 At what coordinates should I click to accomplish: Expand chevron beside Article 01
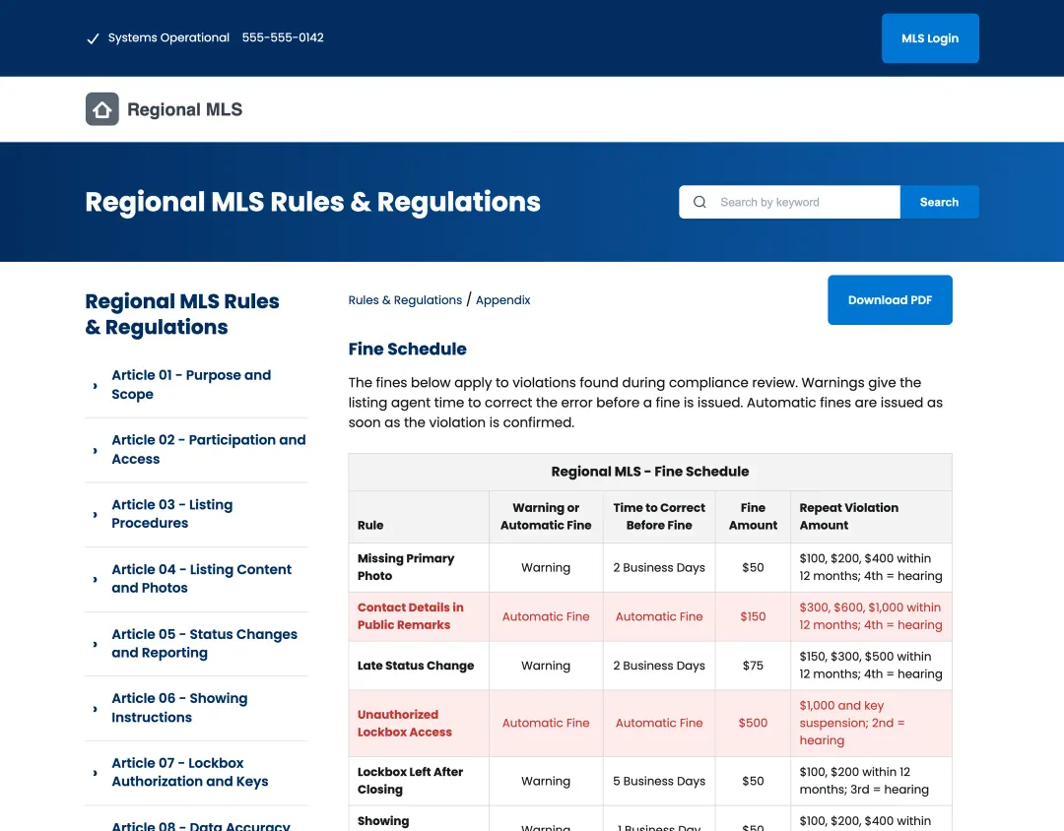[x=95, y=385]
